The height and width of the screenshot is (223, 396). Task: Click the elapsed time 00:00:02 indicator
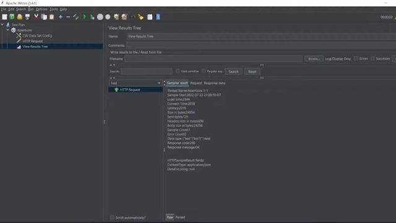point(386,17)
